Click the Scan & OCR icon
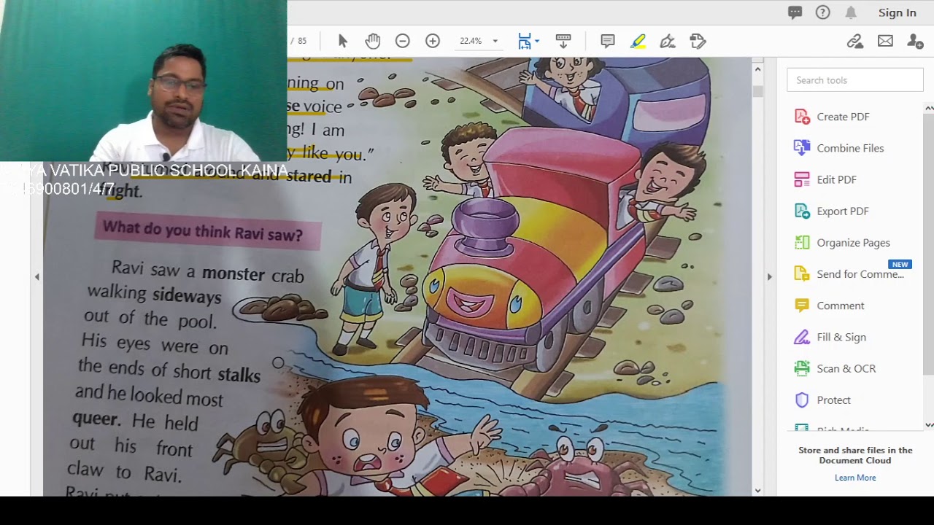The image size is (934, 525). point(802,368)
